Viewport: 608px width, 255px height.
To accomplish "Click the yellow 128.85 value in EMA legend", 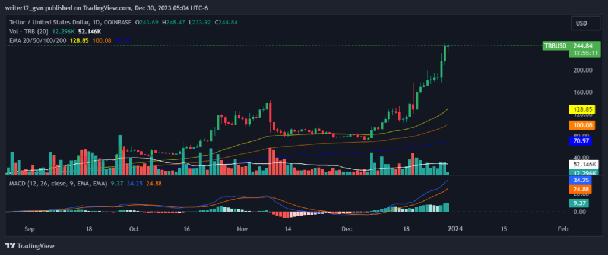I will 79,40.
